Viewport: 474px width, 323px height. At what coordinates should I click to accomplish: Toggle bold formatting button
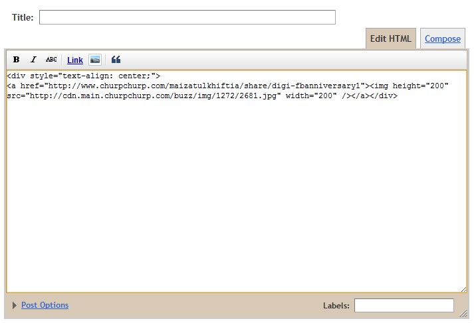(x=17, y=60)
